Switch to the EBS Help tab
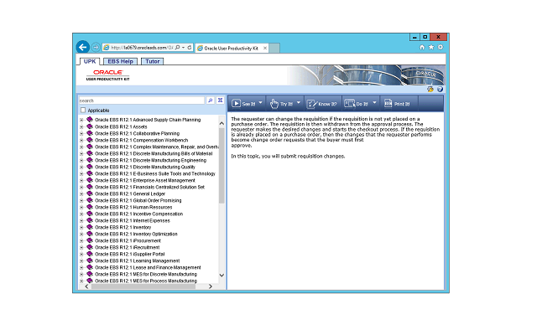Viewport: 537px width, 335px height. coord(121,61)
